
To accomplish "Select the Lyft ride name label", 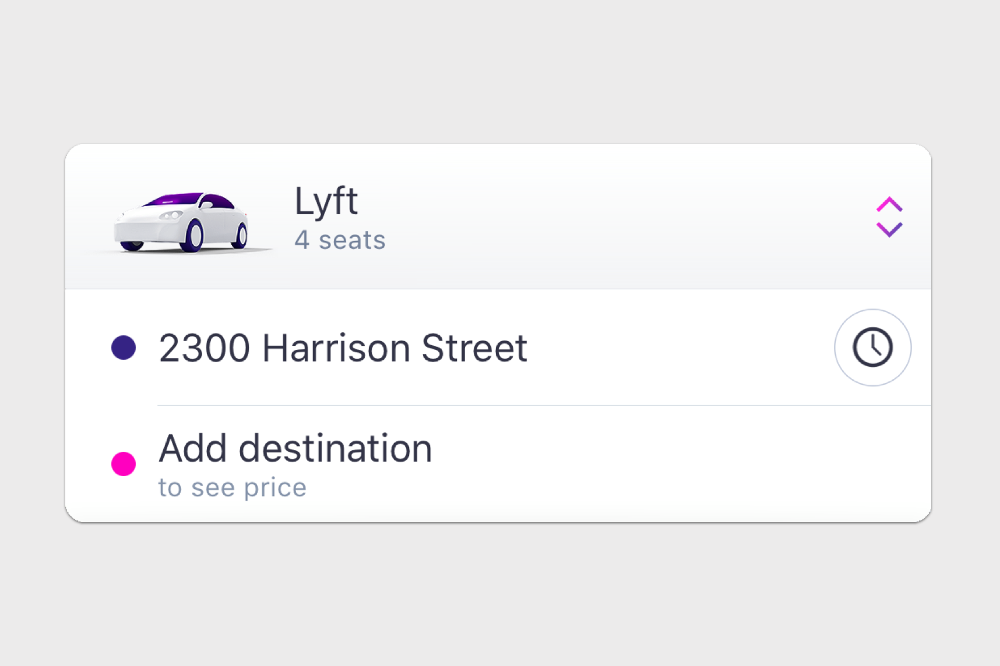I will [326, 201].
